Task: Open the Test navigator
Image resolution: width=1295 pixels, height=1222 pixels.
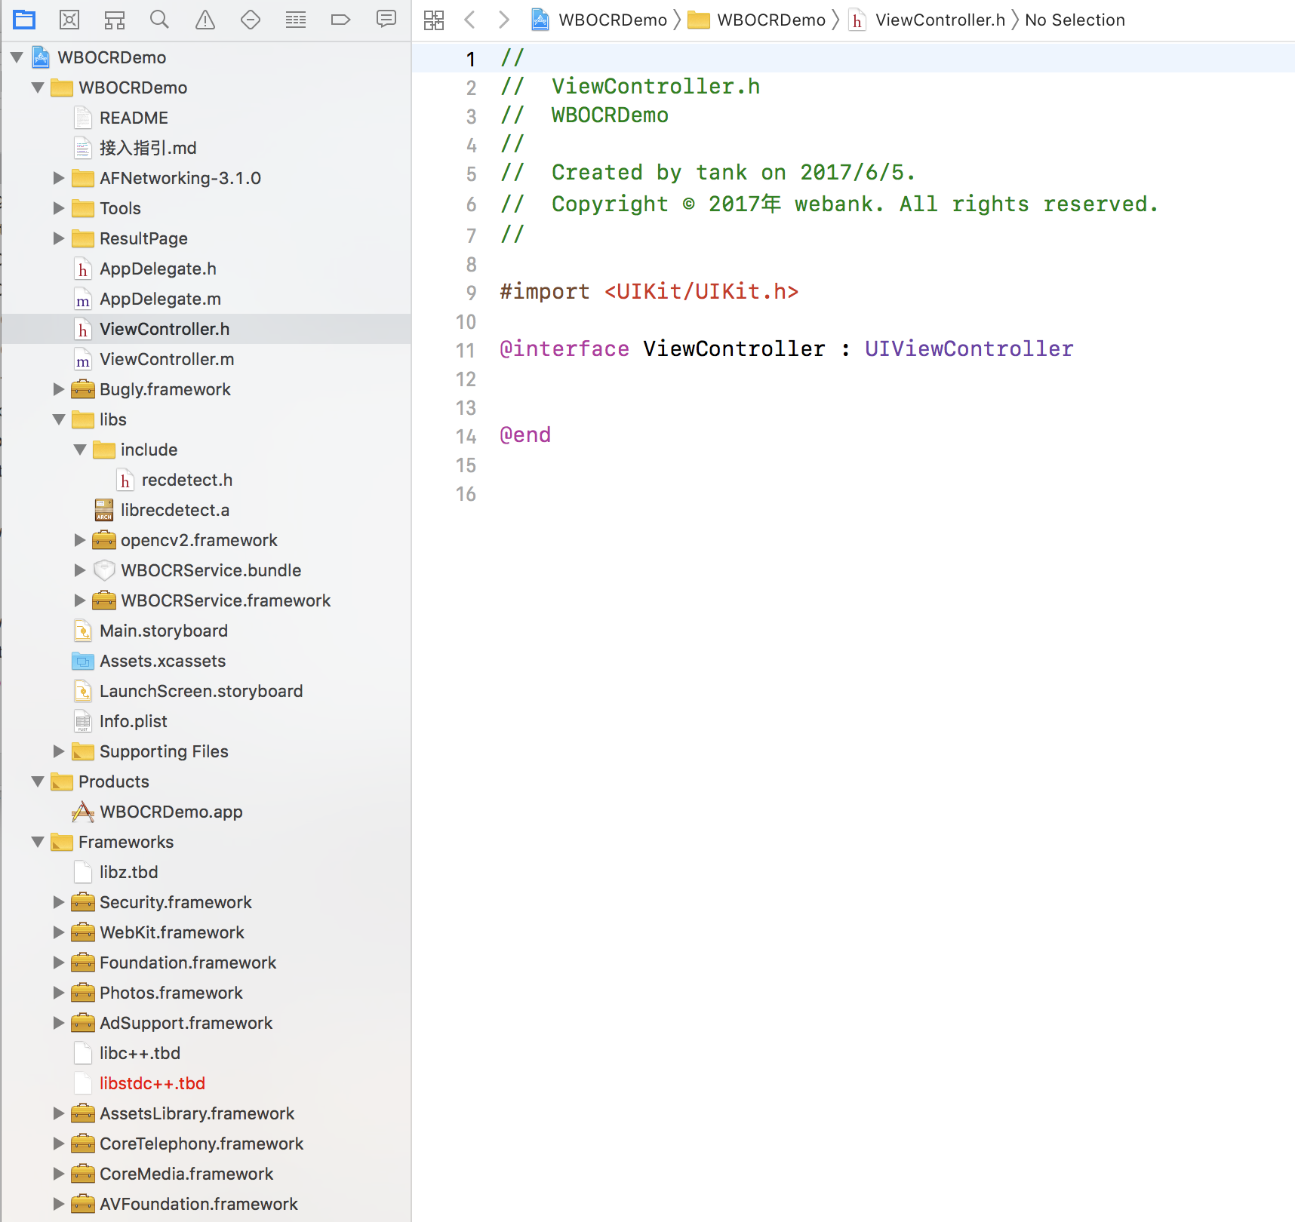Action: click(251, 20)
